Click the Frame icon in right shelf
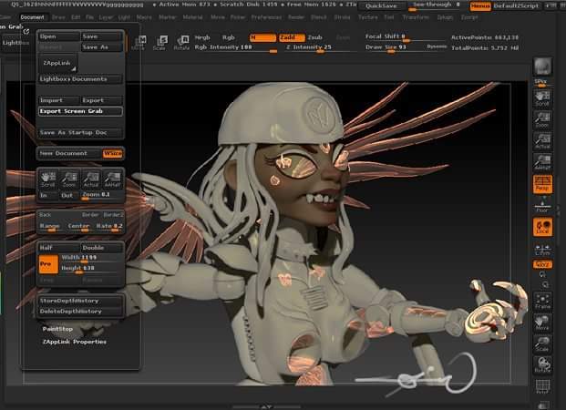The height and width of the screenshot is (410, 566). coord(542,301)
